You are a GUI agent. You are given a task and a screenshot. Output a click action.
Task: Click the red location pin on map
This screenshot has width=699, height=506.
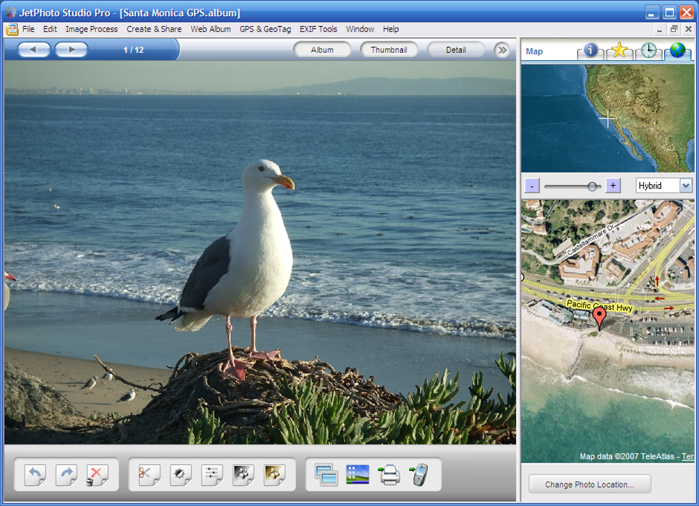[x=599, y=319]
